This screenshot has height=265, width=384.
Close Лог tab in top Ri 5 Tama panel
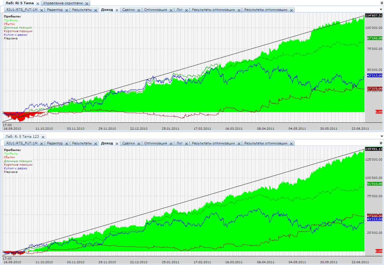coord(187,10)
